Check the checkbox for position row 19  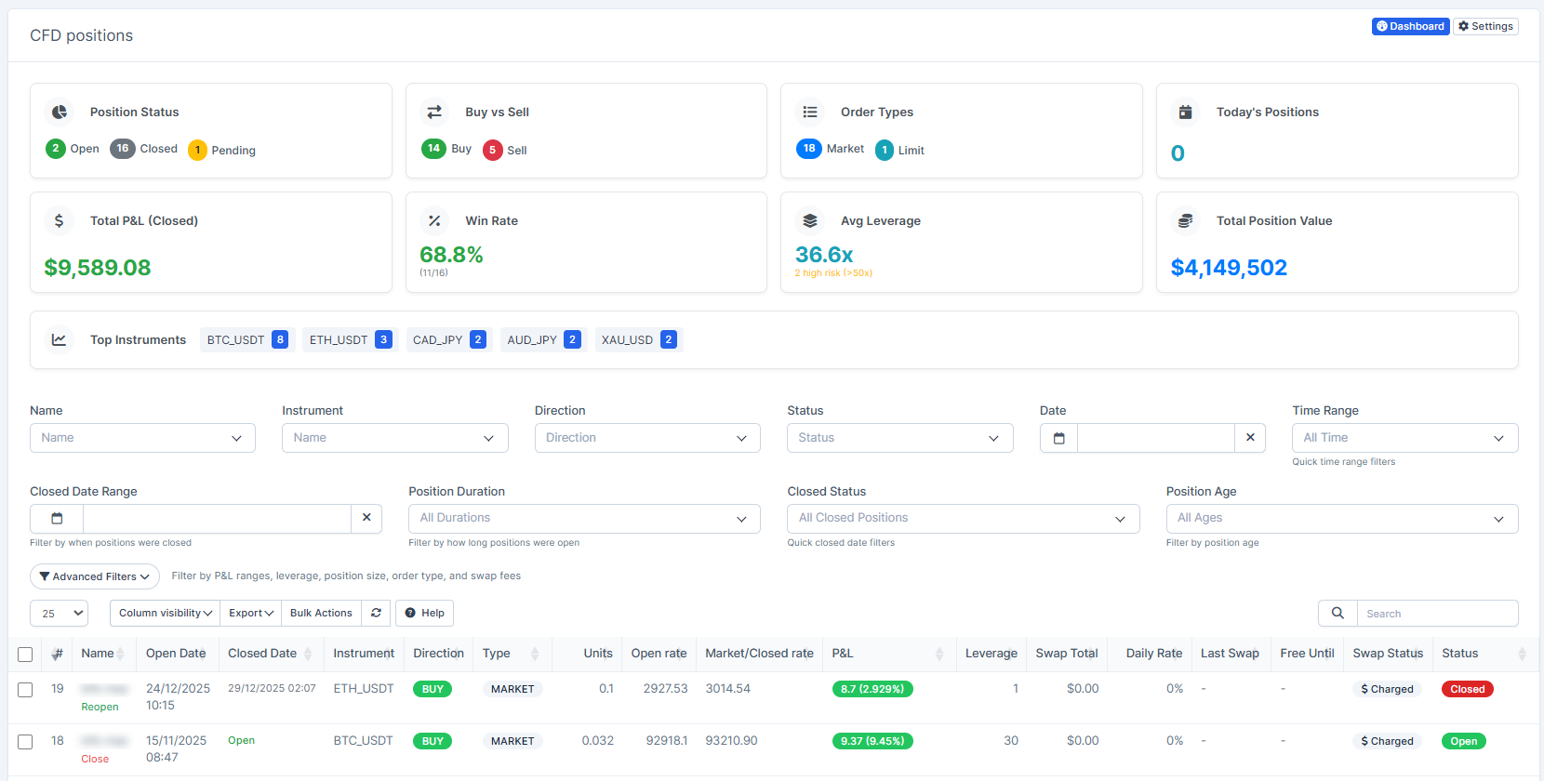point(25,690)
